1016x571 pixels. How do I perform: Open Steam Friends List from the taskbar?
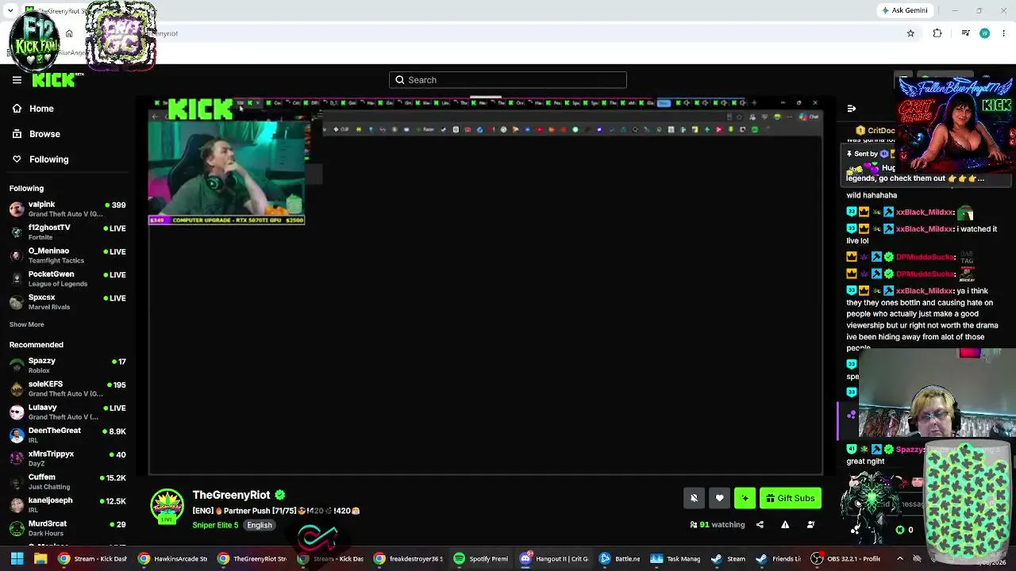(778, 558)
